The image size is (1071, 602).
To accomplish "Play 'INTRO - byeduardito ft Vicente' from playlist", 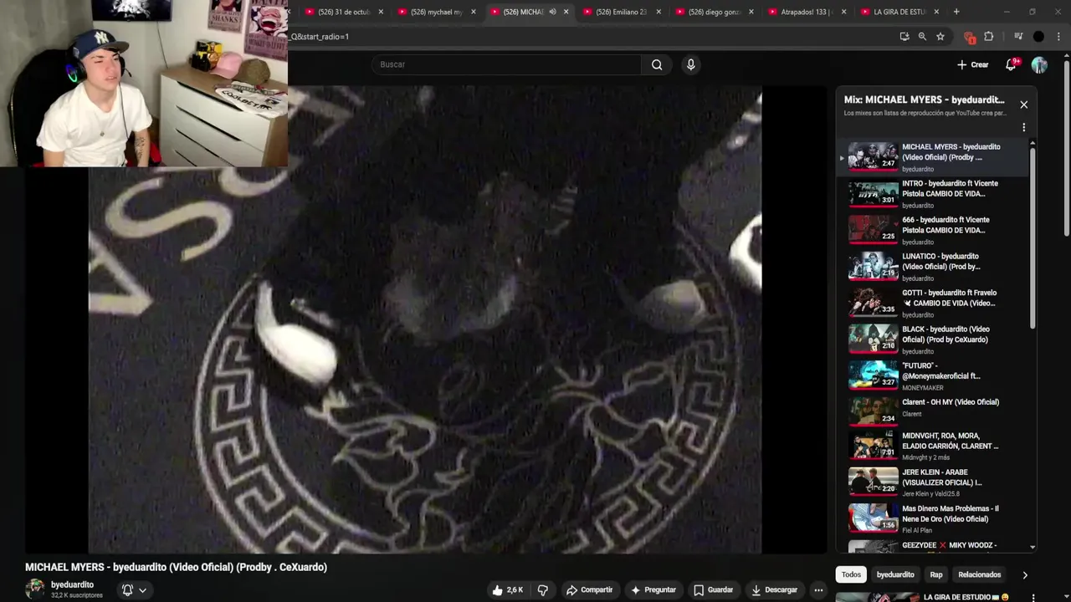I will tap(935, 194).
